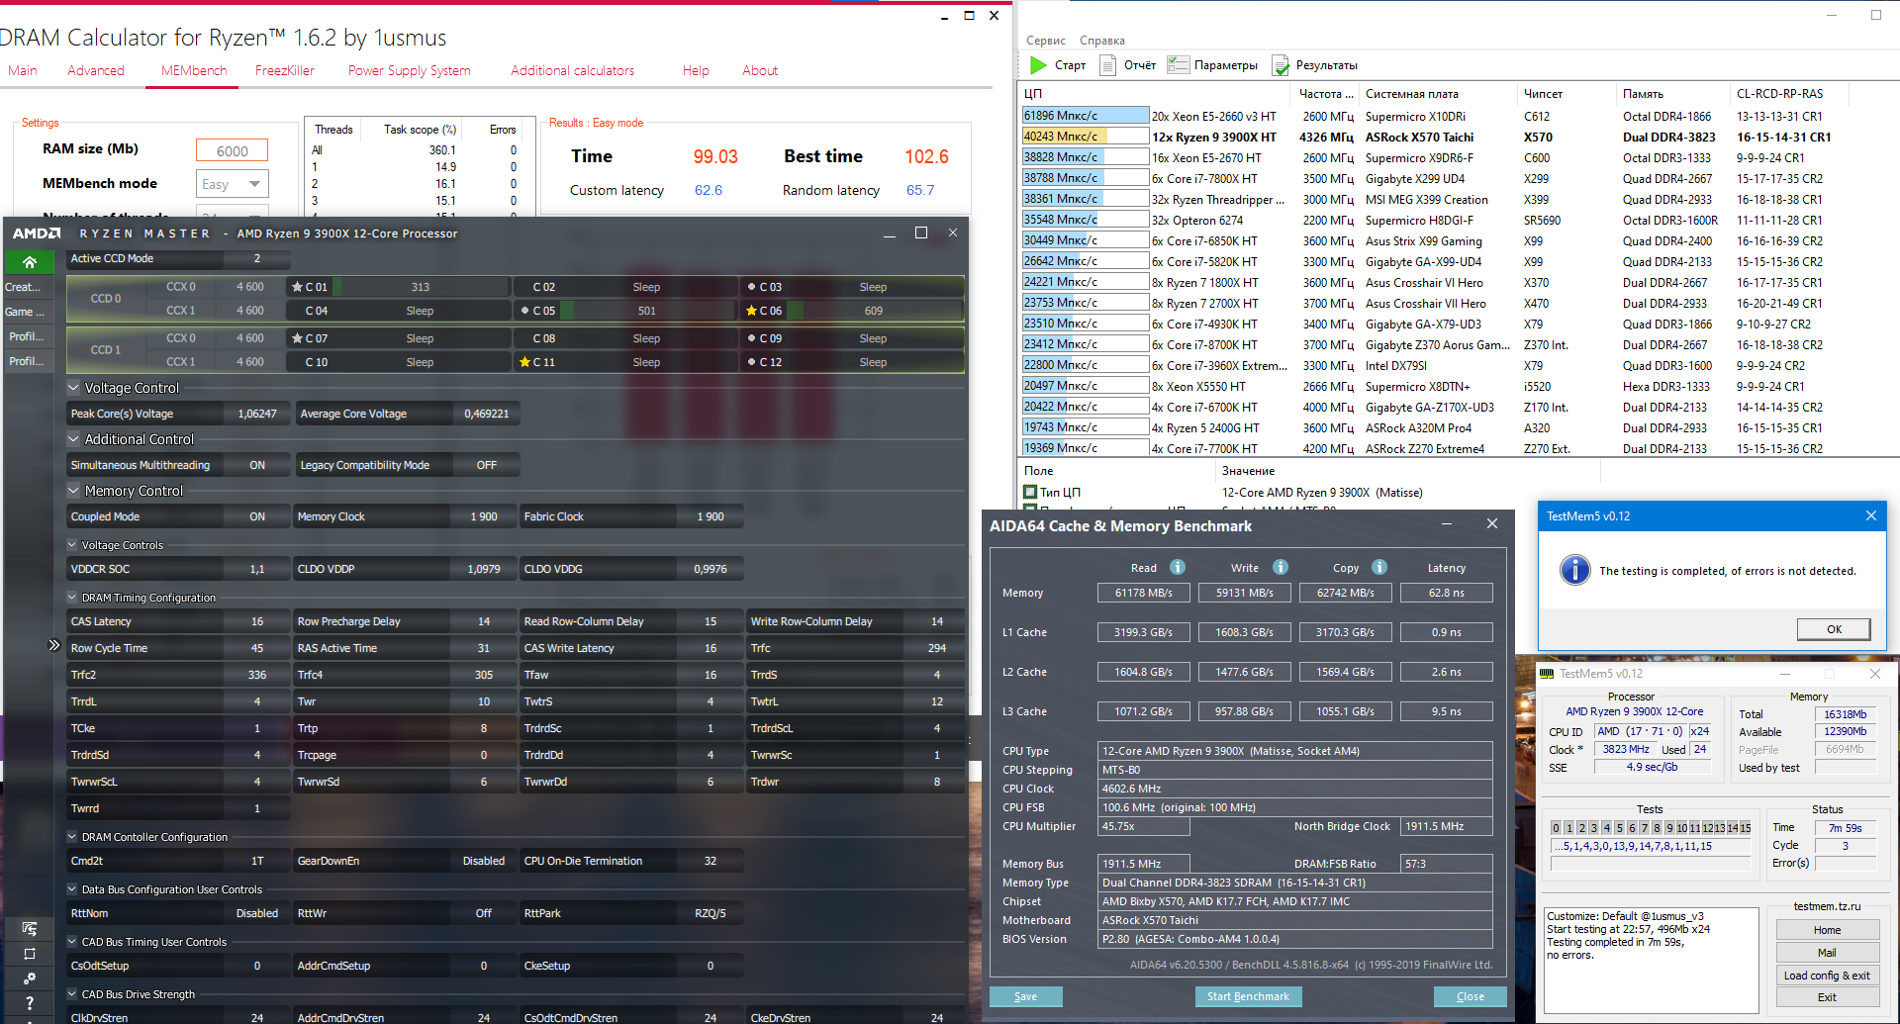Click the 61896 Мпкс/с result bar

pos(1085,116)
